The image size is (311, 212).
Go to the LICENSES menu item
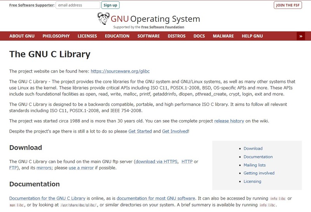[87, 36]
